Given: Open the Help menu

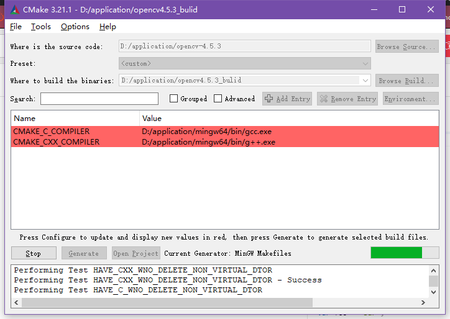Looking at the screenshot, I should click(x=108, y=27).
